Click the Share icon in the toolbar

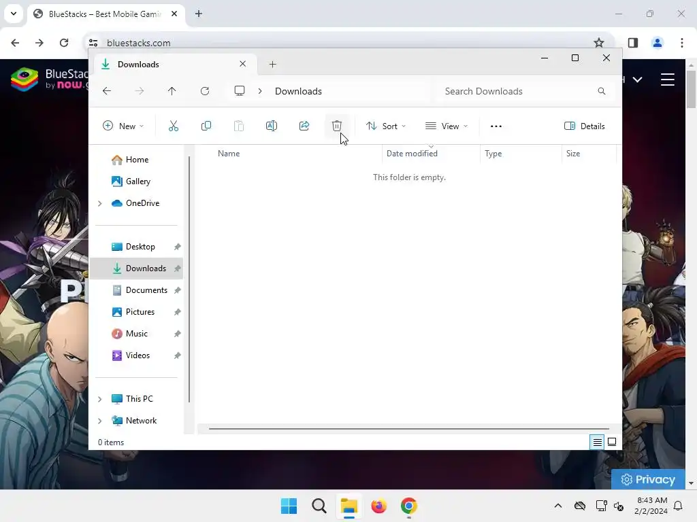(304, 126)
